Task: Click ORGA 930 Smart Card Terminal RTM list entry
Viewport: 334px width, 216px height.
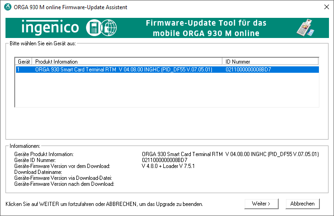Action: [124, 70]
